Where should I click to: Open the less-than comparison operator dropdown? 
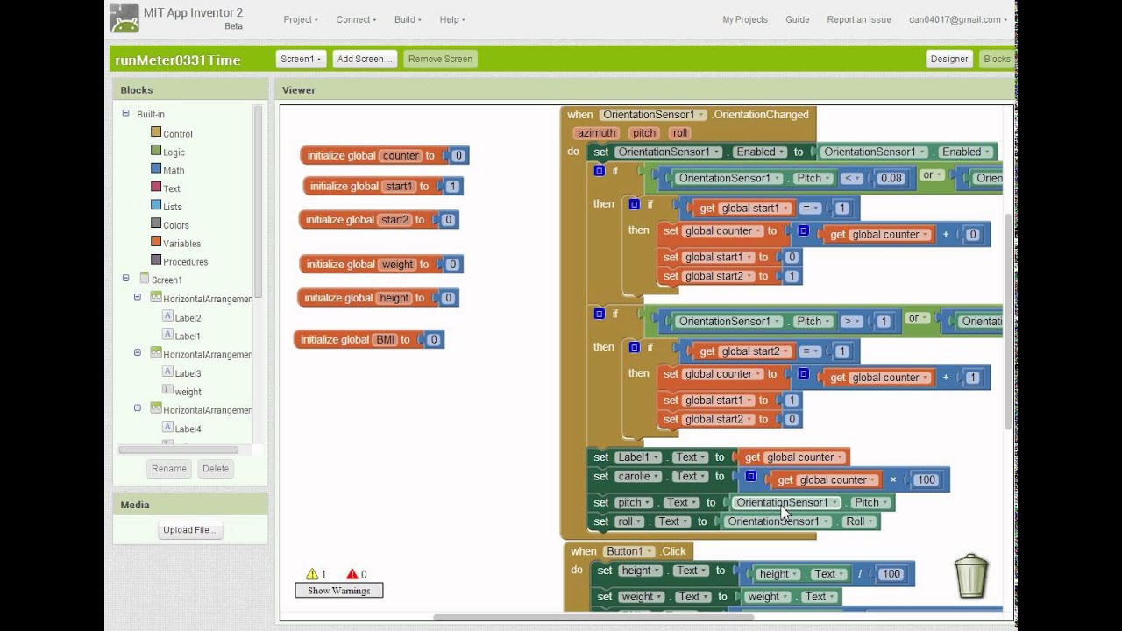[x=851, y=178]
